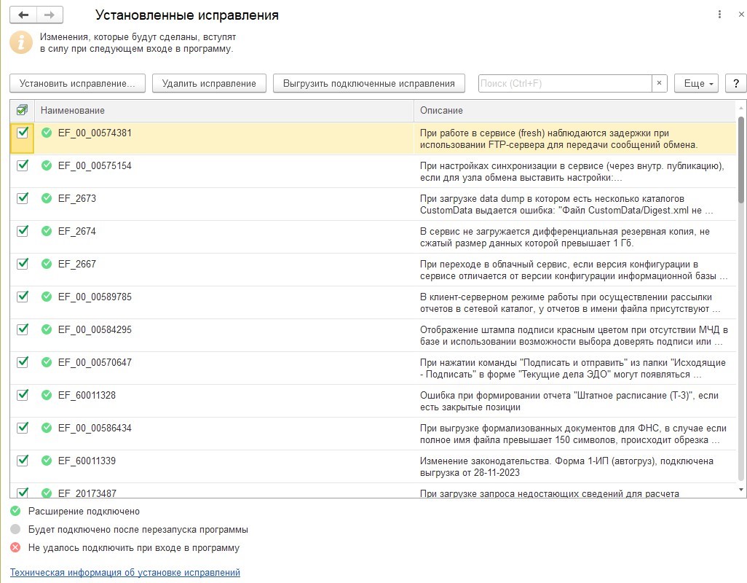Open the three-dot window menu

click(719, 15)
